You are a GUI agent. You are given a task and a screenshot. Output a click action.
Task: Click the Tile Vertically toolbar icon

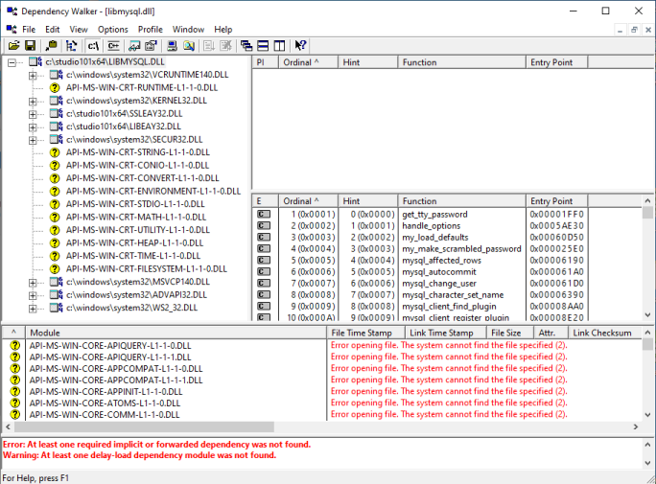(279, 46)
